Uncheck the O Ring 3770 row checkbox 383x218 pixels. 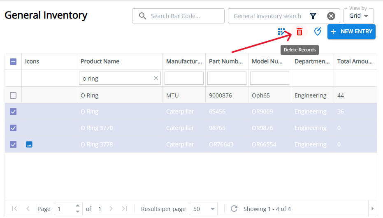tap(13, 128)
